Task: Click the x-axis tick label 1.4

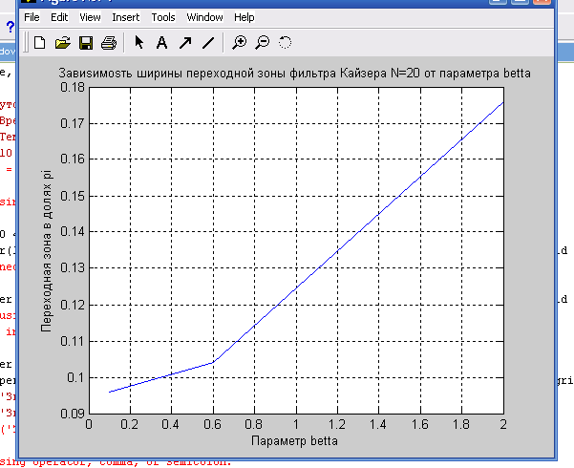Action: click(x=378, y=424)
